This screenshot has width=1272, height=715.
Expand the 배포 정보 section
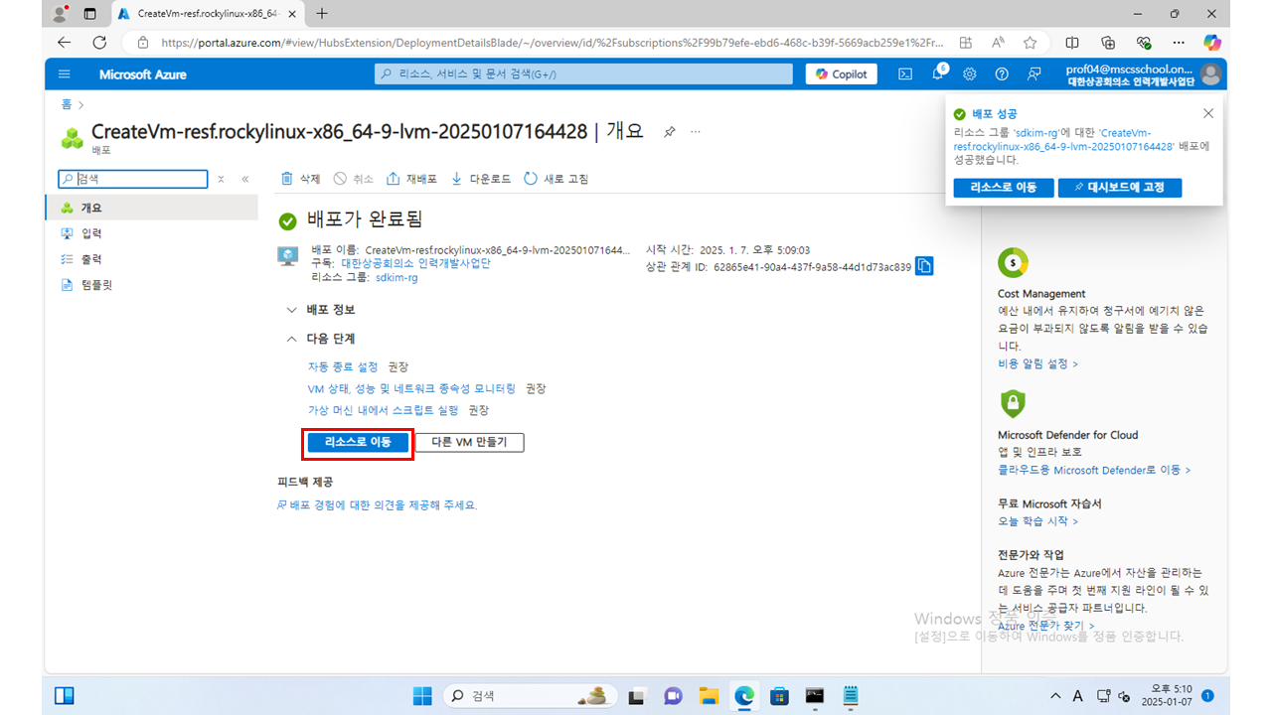320,310
